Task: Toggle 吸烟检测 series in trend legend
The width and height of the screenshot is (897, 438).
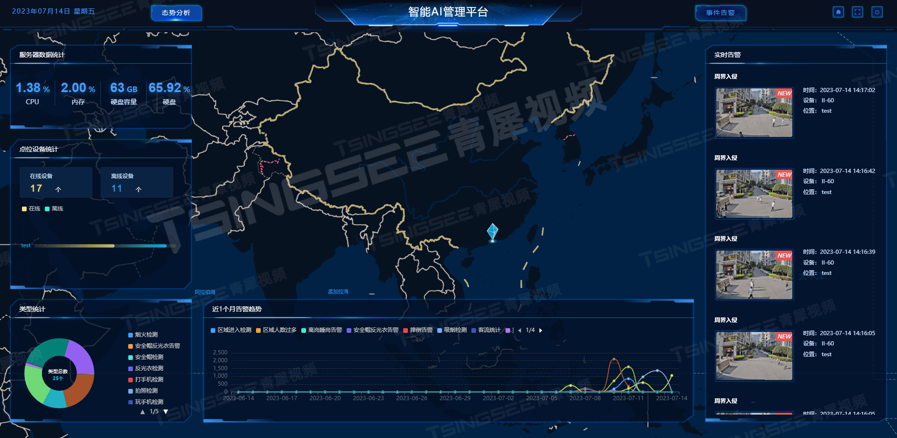Action: pyautogui.click(x=452, y=330)
